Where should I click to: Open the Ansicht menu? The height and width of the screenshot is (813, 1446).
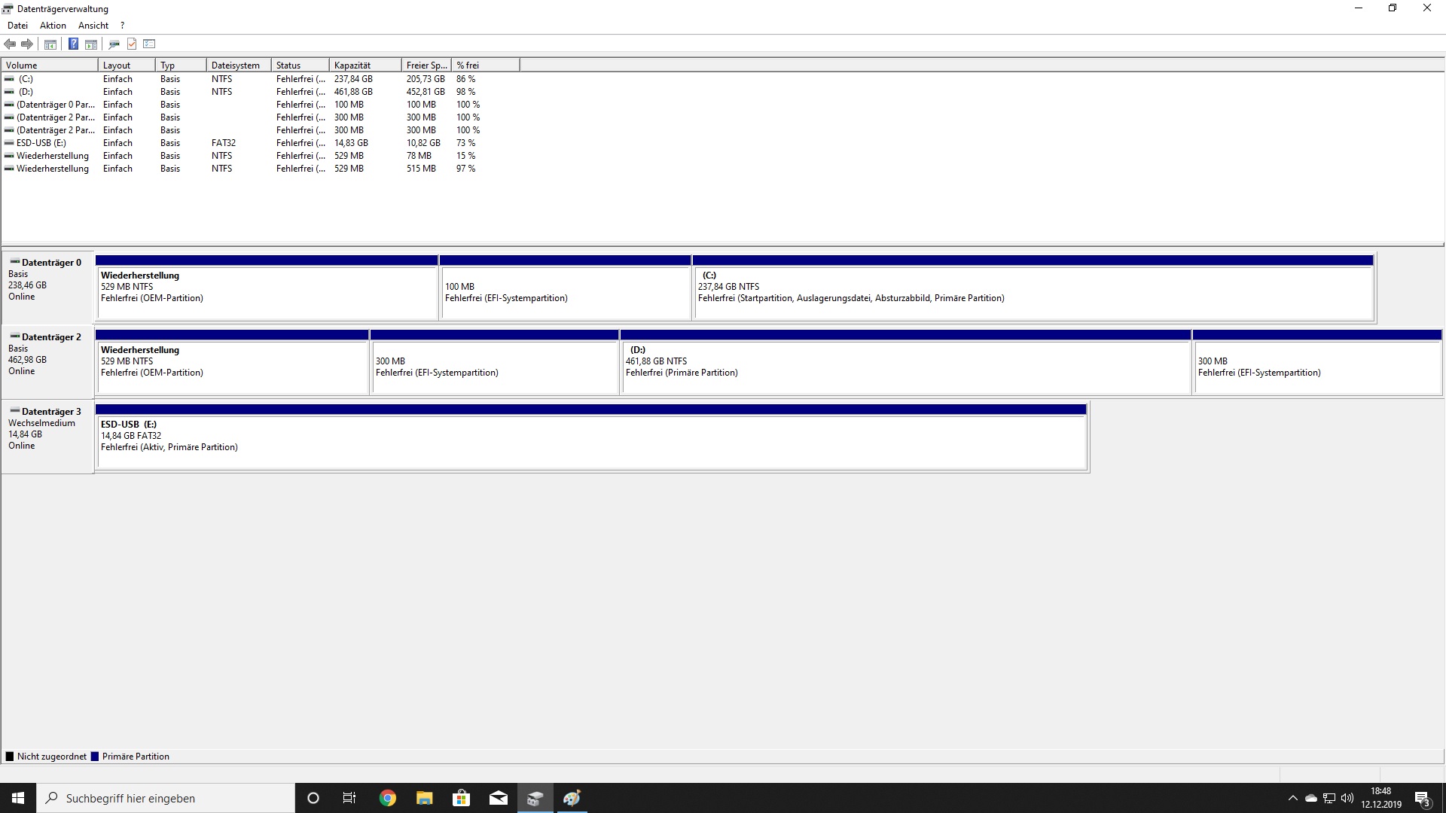[93, 26]
